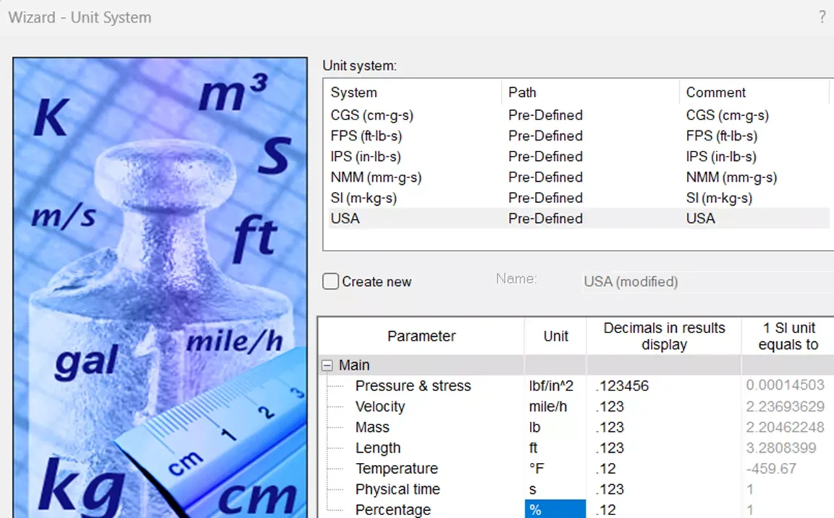The height and width of the screenshot is (518, 834).
Task: Open the lb unit cell for Mass
Action: click(555, 427)
